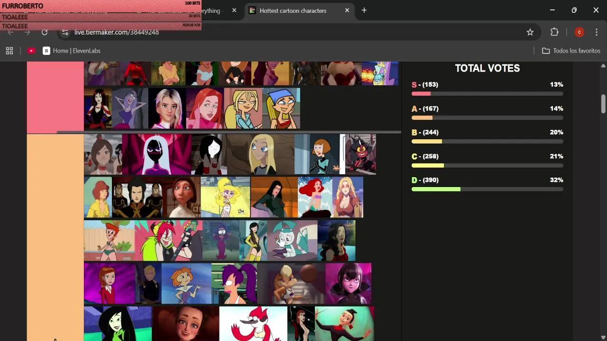Select the orange-haired girl in green bikini thumbnail
607x341 pixels.
pyautogui.click(x=109, y=240)
